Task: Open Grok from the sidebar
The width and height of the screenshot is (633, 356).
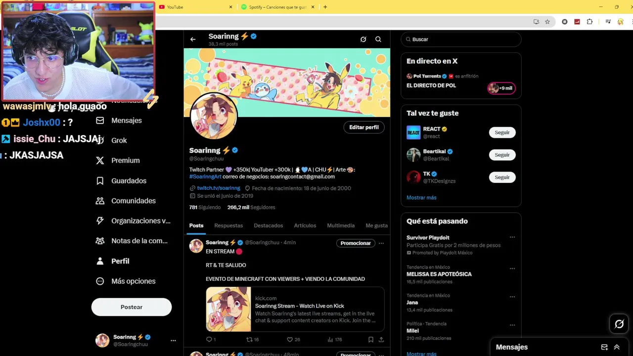Action: point(113,140)
